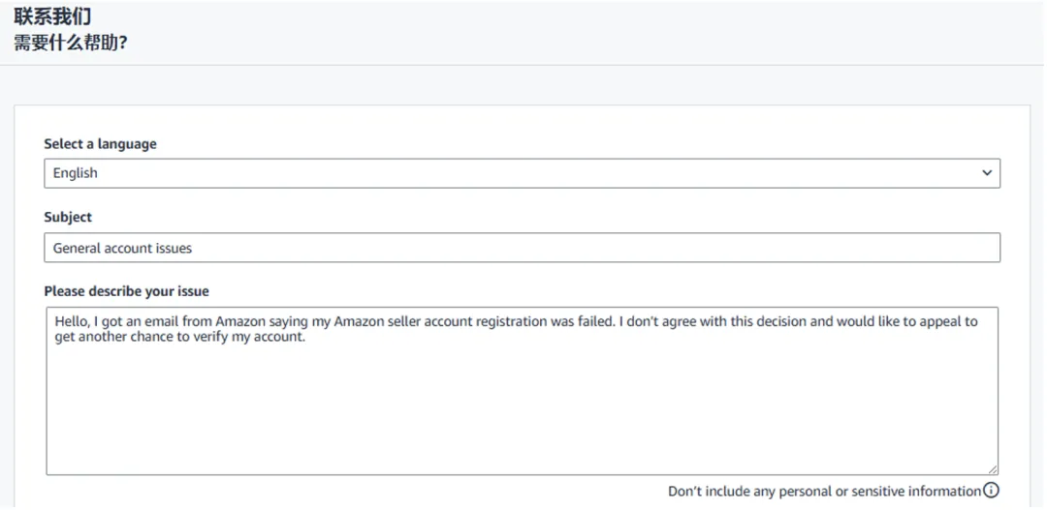The height and width of the screenshot is (510, 1047).
Task: Open the dropdown showing English
Action: click(522, 173)
